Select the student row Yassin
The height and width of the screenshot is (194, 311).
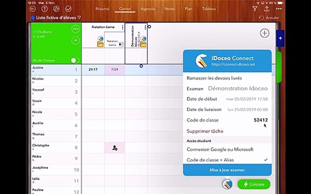click(56, 103)
